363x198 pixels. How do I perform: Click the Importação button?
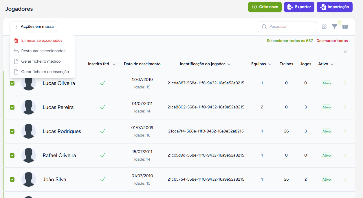tap(335, 7)
